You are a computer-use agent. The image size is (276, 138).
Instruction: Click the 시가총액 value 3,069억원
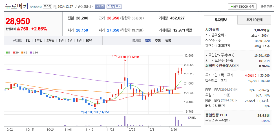(262, 30)
